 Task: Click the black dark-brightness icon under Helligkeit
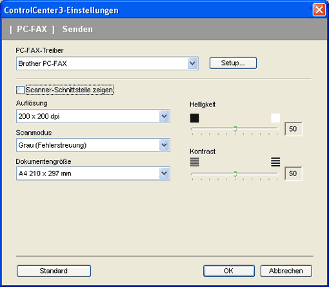tap(195, 118)
